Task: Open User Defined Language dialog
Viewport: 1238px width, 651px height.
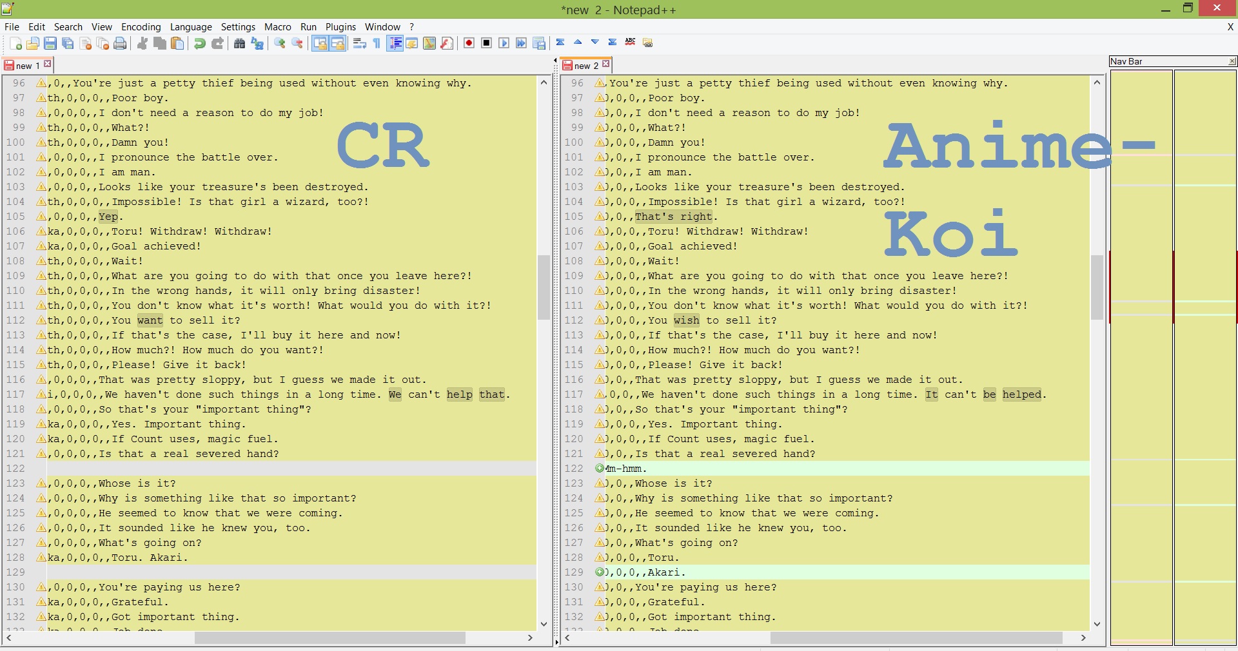Action: (x=412, y=43)
